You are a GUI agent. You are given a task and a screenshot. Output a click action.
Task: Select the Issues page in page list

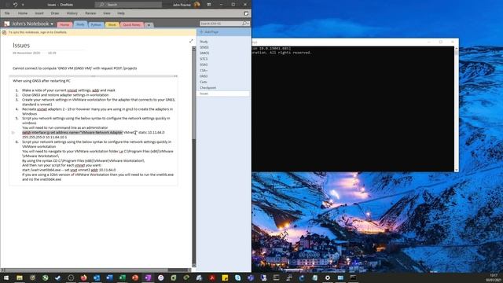(223, 94)
